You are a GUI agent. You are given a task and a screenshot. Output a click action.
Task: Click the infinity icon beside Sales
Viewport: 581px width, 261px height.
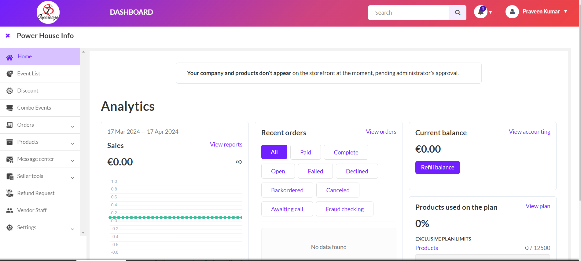[x=239, y=162]
